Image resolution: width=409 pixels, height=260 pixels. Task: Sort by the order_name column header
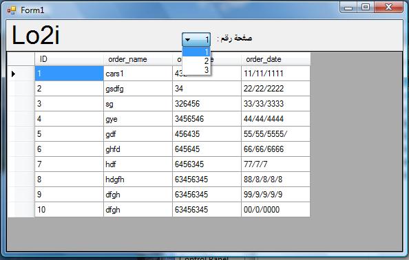point(138,59)
